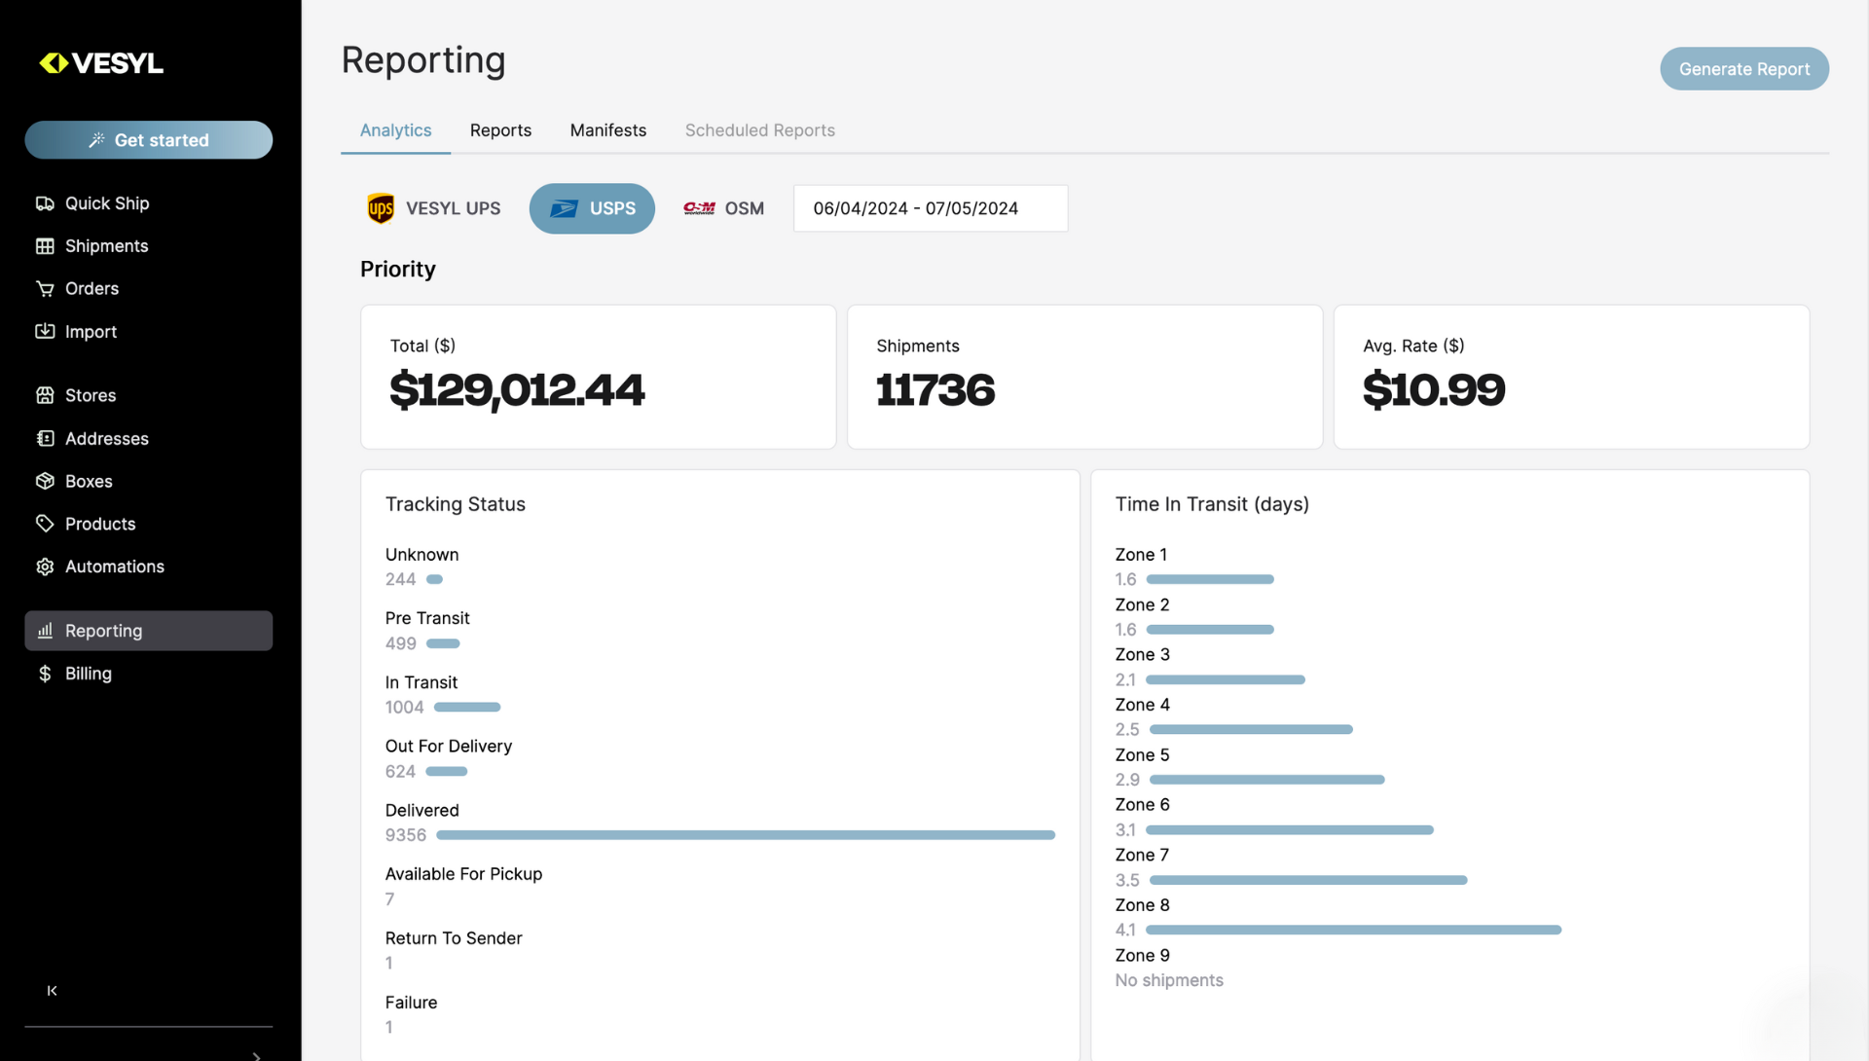Click the Automations gear icon

point(45,567)
